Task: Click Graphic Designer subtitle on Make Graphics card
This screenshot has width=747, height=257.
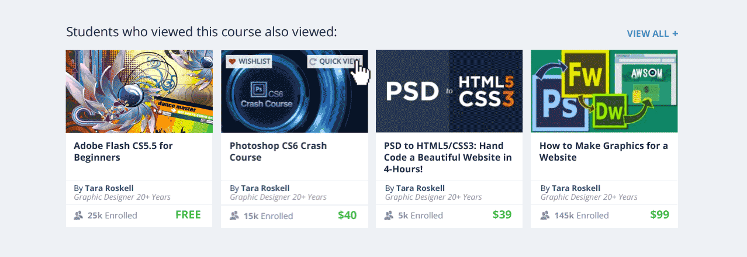Action: 589,197
